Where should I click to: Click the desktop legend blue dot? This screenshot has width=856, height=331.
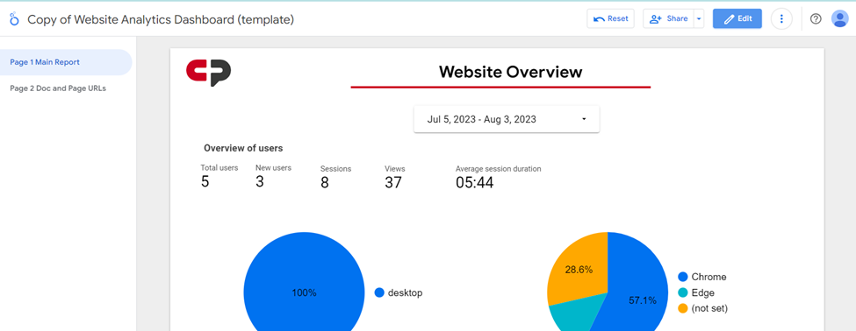379,292
